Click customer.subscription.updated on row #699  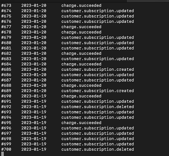97,144
